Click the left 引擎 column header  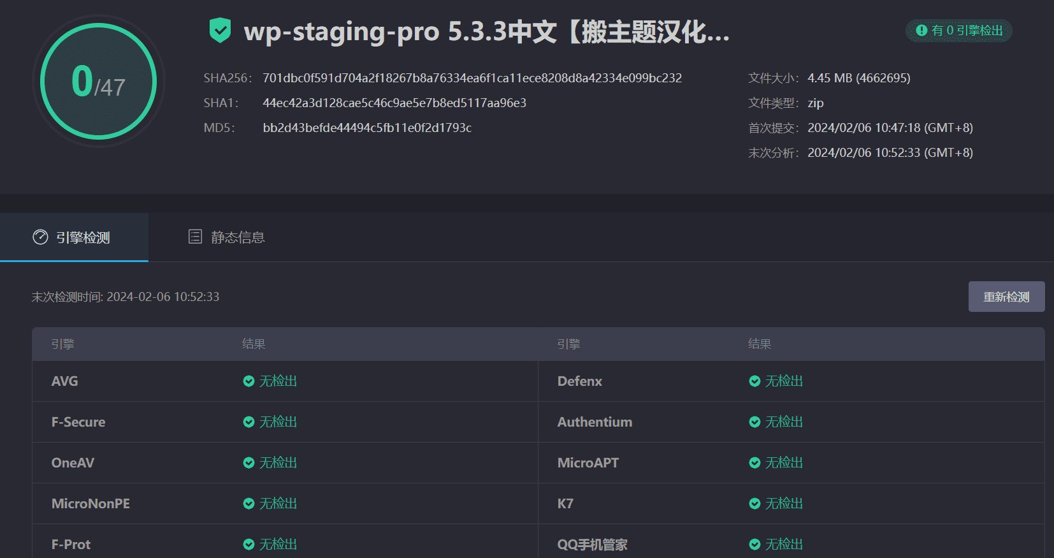[x=62, y=344]
